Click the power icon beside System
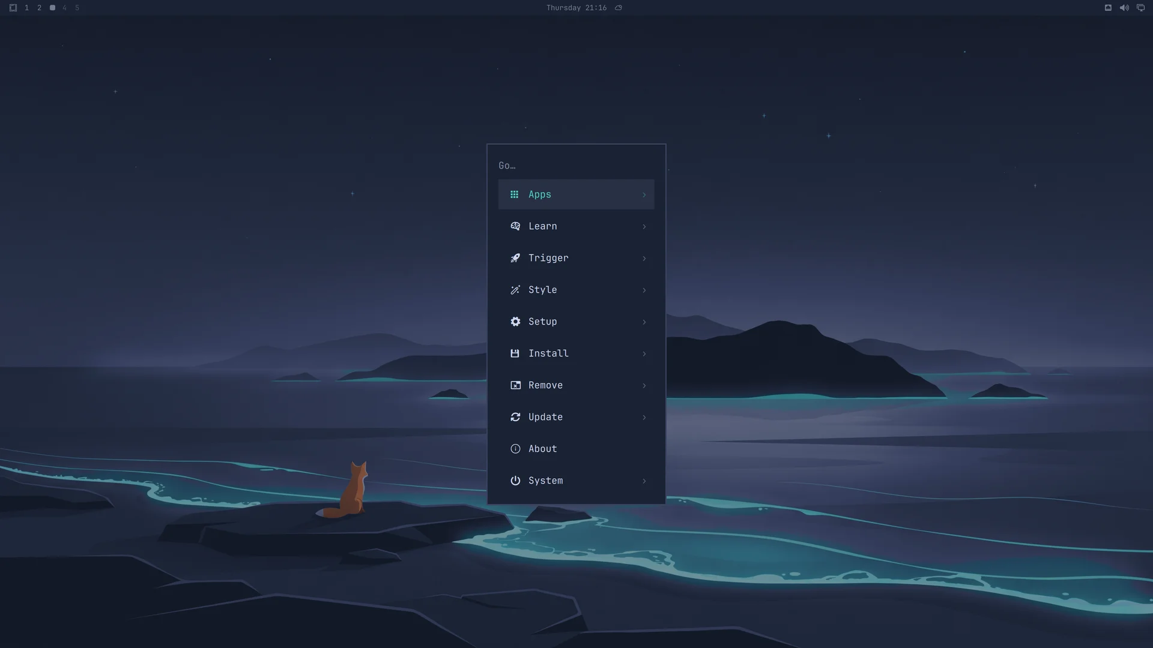The width and height of the screenshot is (1153, 648). click(515, 481)
